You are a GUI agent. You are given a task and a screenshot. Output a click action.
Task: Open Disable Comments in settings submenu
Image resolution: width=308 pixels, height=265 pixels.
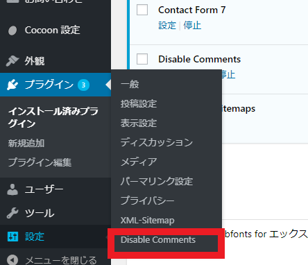click(x=158, y=240)
